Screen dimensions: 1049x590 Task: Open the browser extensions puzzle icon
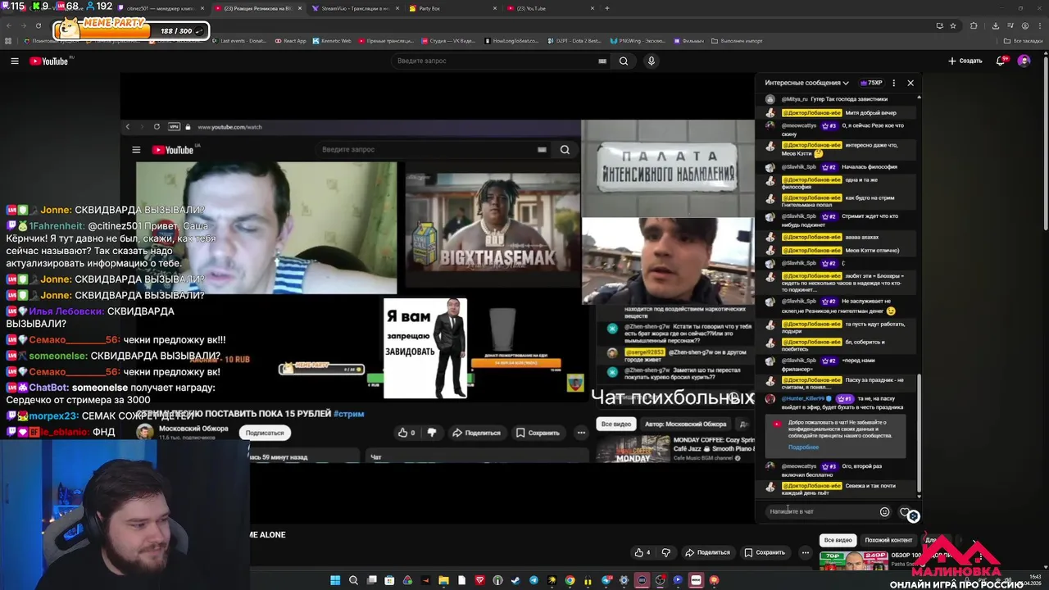(x=974, y=25)
